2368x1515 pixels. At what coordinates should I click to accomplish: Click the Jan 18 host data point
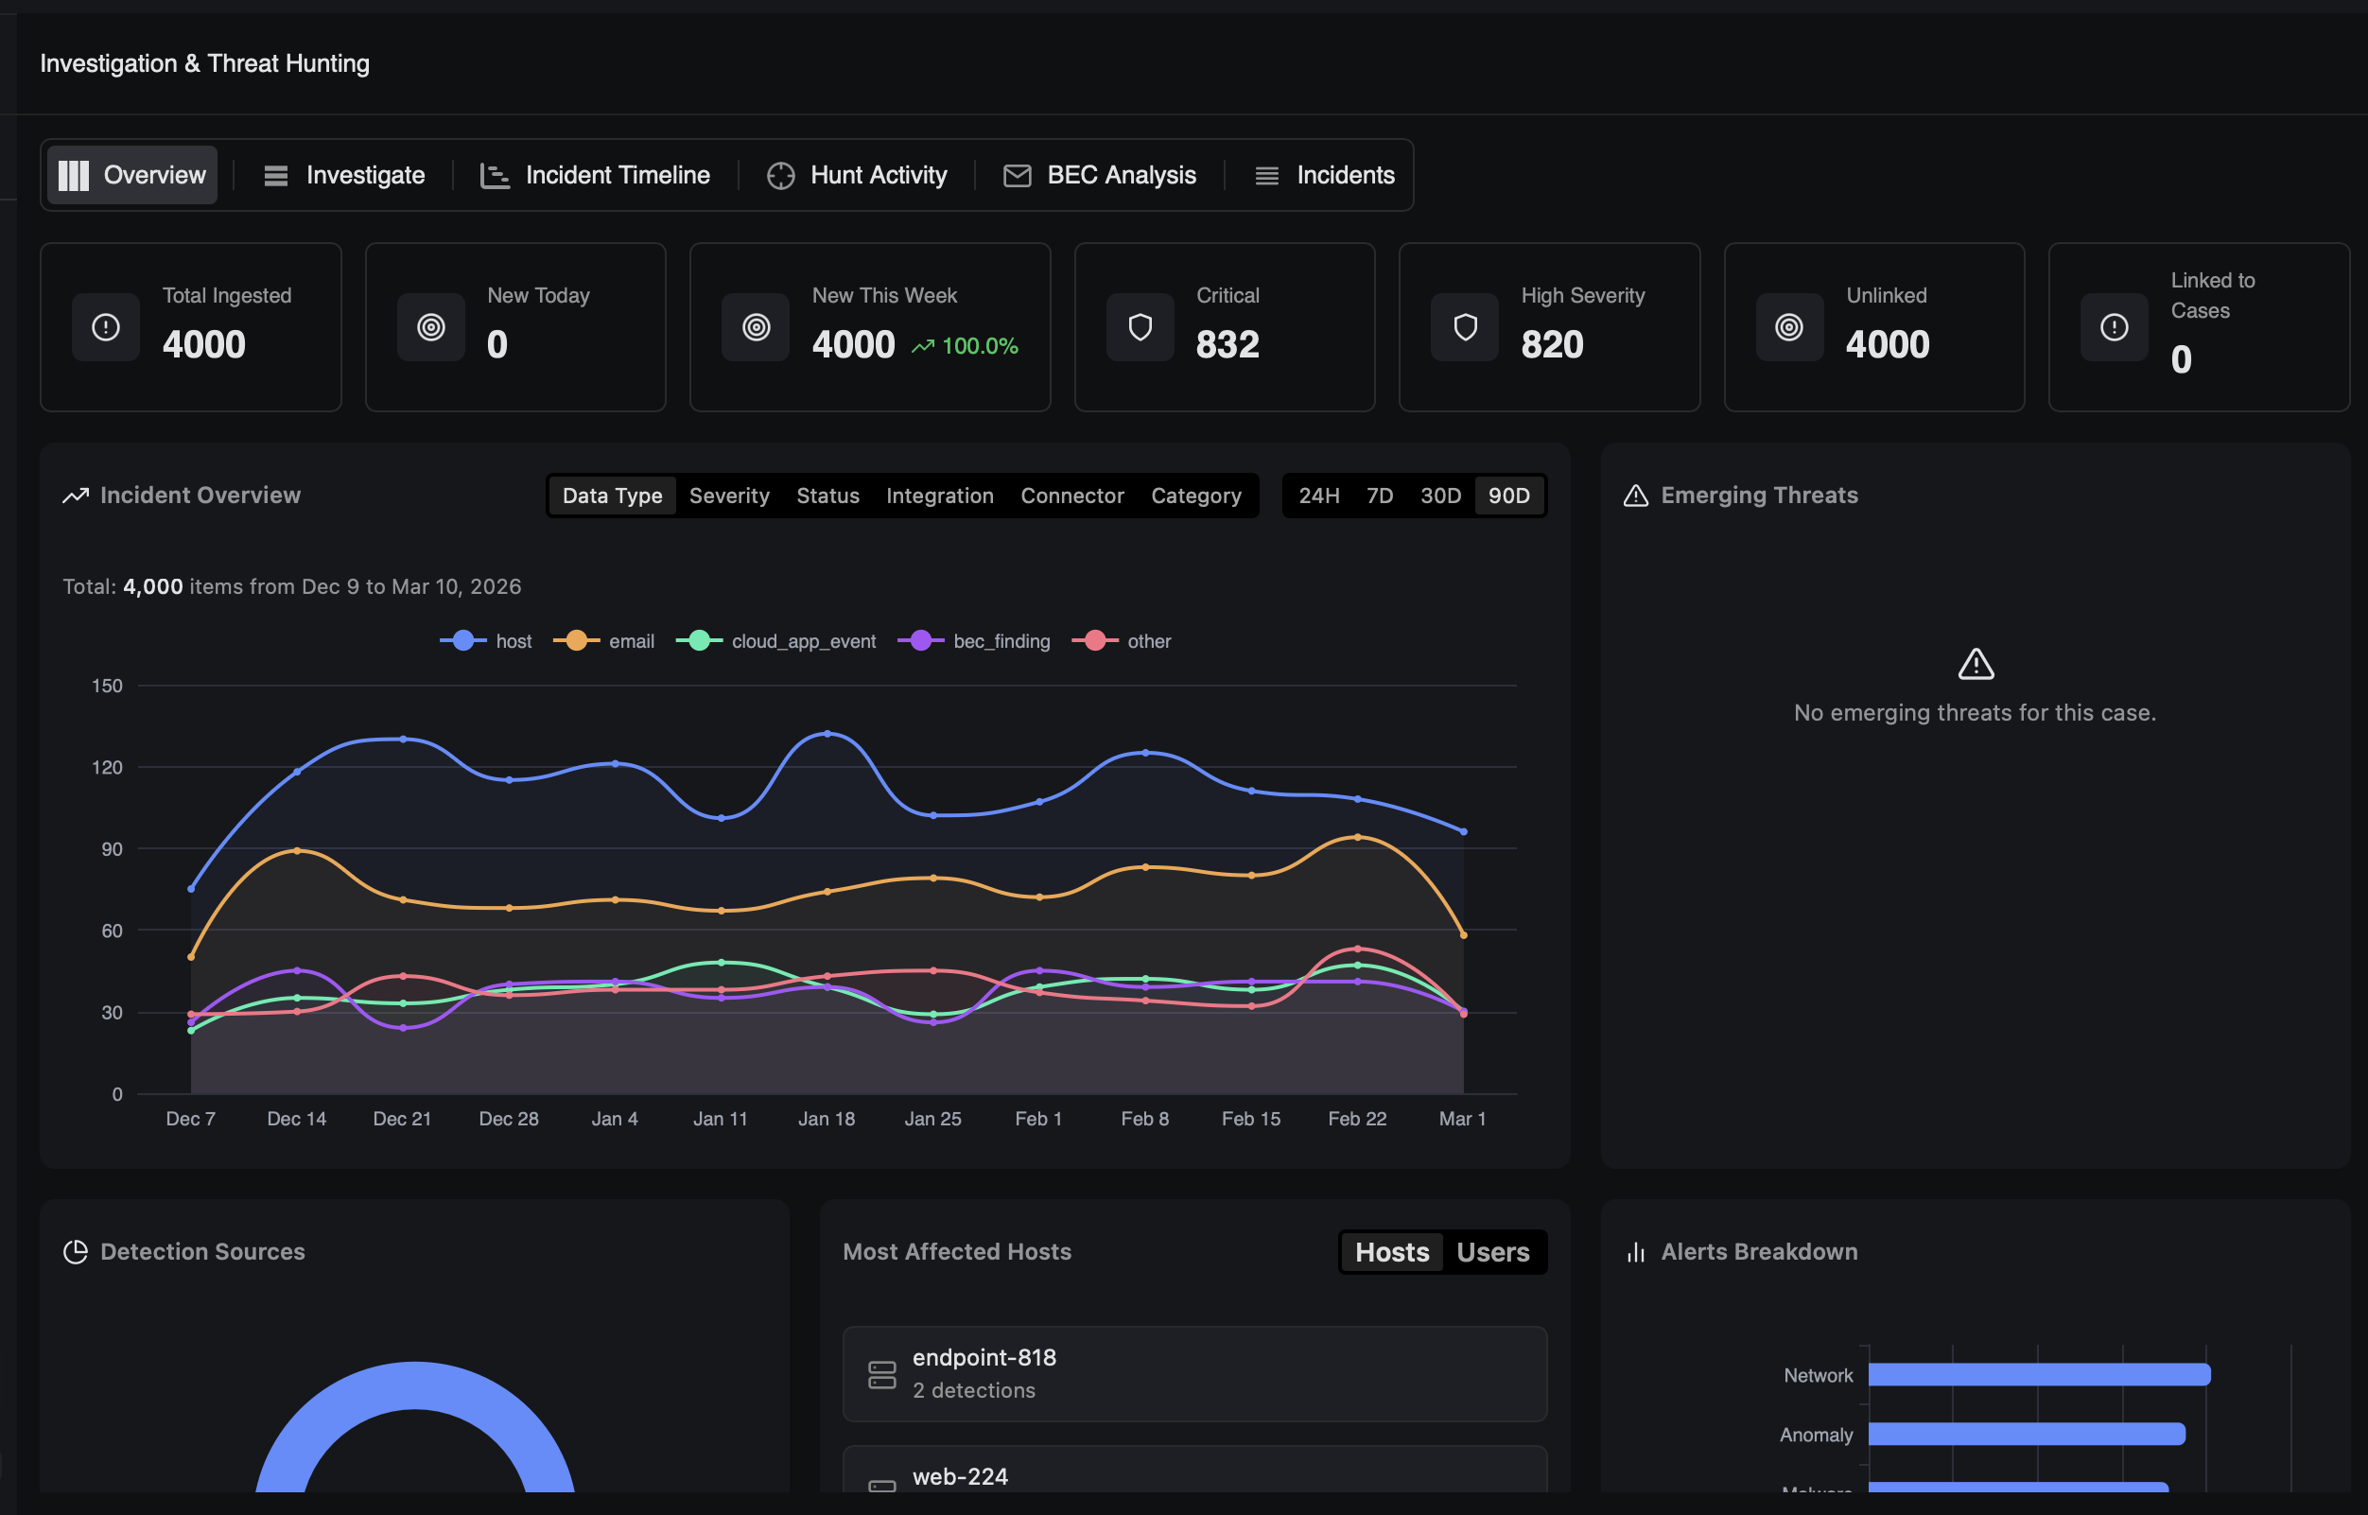(x=827, y=734)
